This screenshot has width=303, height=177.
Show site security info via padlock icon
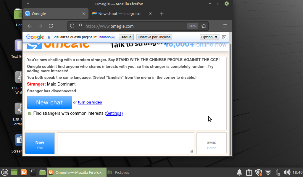[80, 26]
